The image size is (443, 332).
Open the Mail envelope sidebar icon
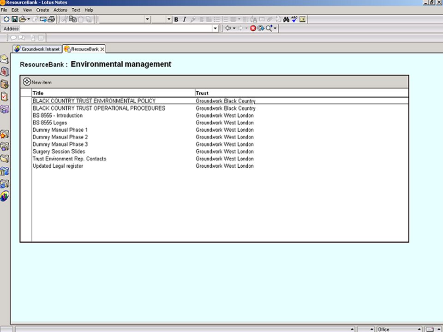pos(5,59)
